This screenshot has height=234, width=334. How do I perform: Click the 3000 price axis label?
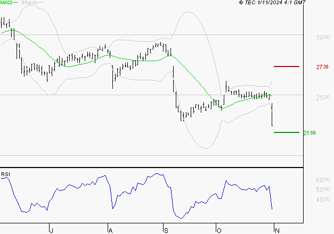[x=323, y=37]
